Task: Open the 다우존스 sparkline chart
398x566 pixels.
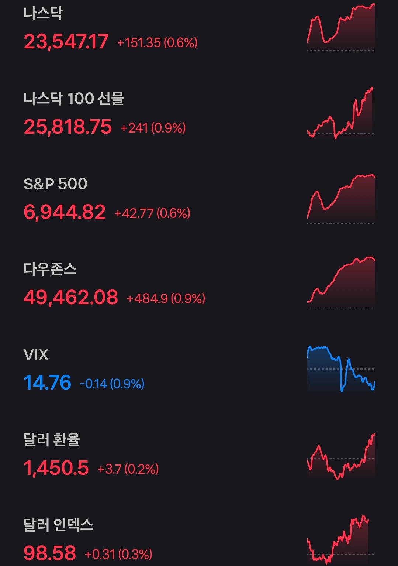Action: [x=341, y=282]
